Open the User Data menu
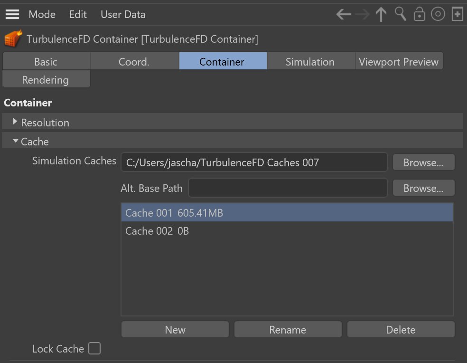Screen dimensions: 467x363 pos(123,14)
